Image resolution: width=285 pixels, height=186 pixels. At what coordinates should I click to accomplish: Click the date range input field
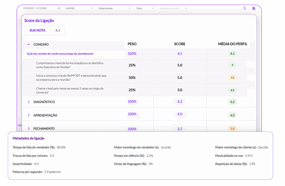pos(39,8)
